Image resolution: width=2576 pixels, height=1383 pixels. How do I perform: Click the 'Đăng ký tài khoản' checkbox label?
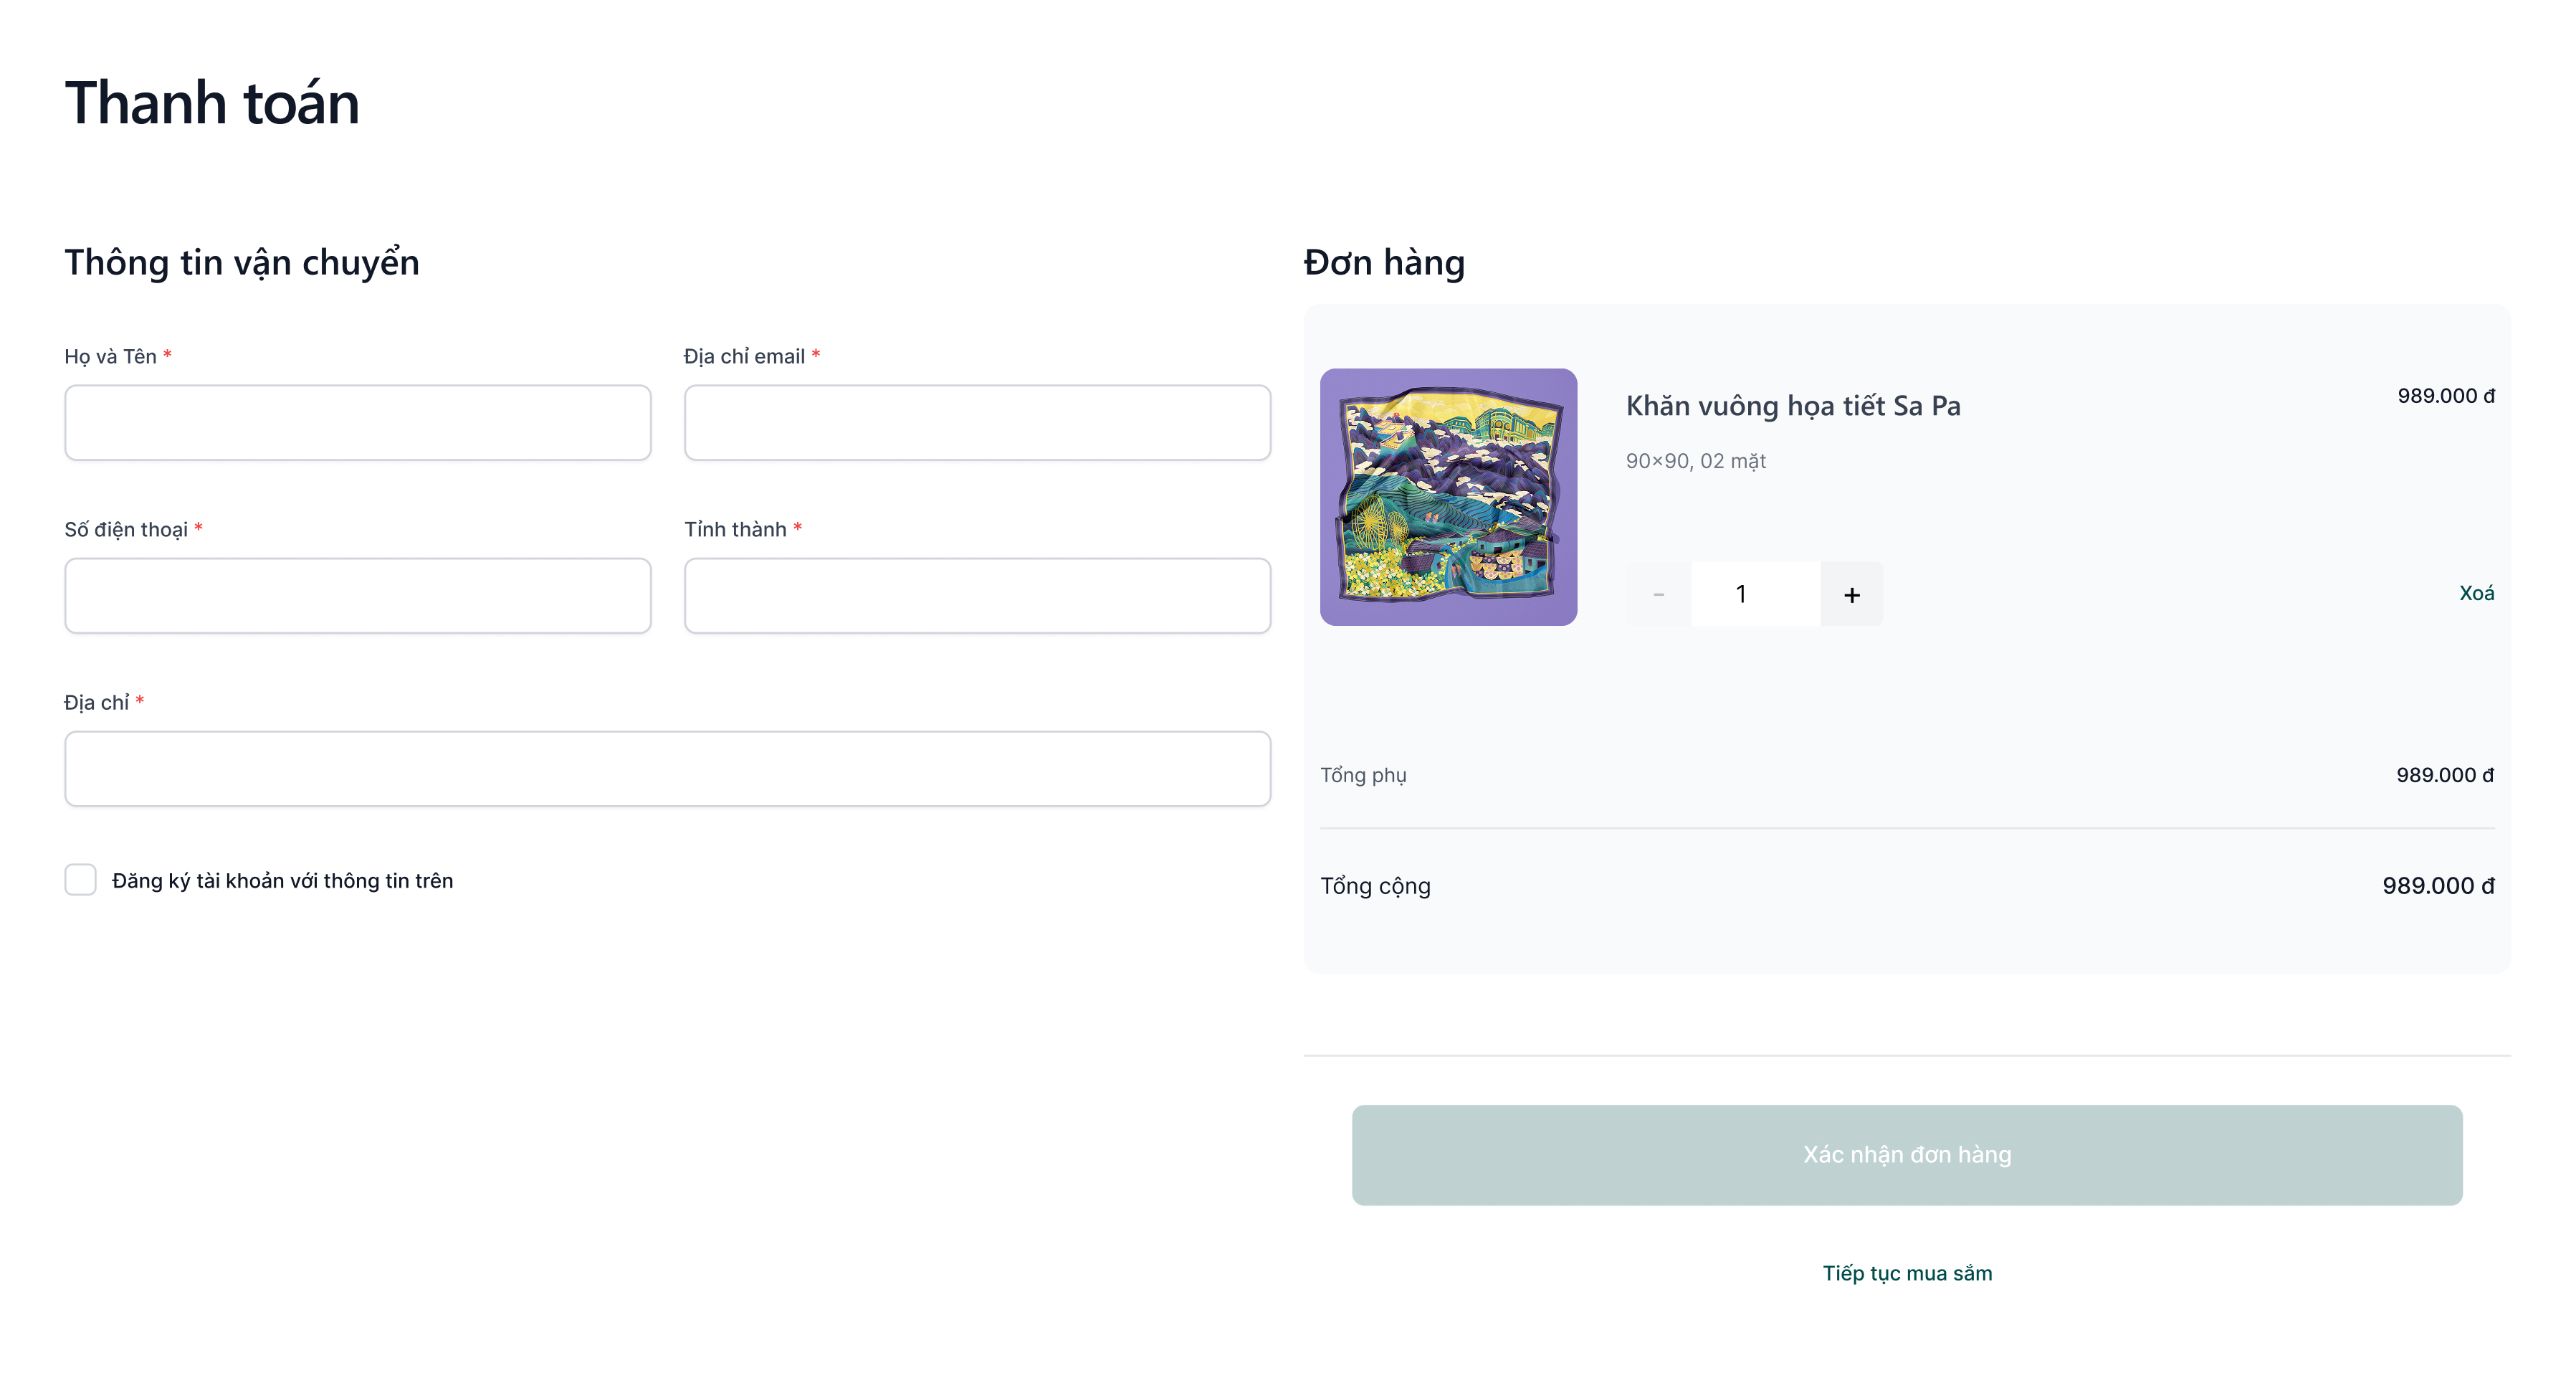pos(282,881)
